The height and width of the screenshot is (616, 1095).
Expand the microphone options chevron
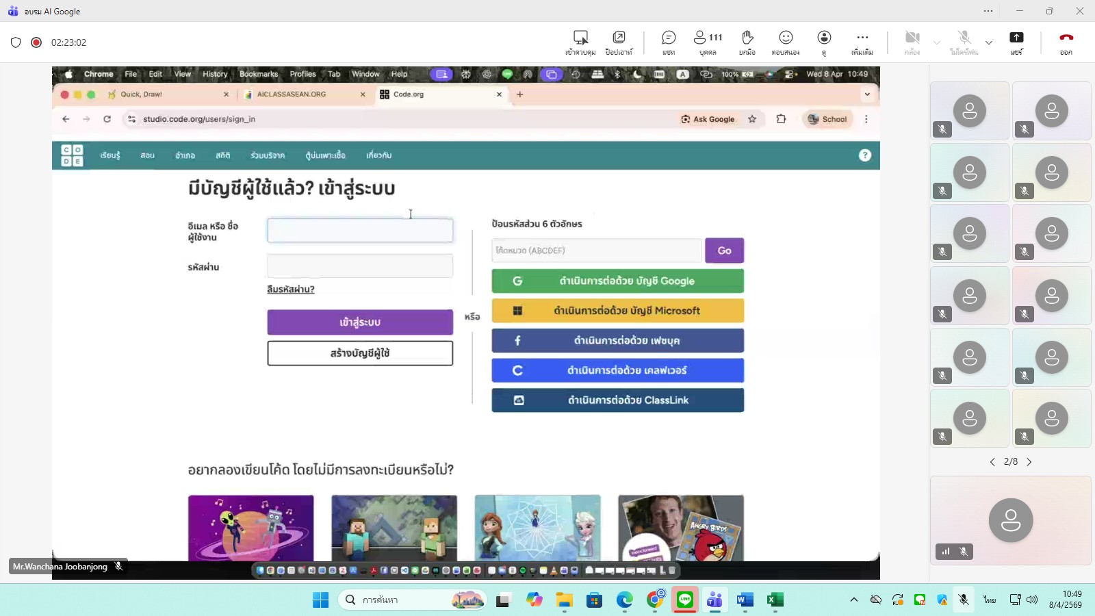click(988, 42)
